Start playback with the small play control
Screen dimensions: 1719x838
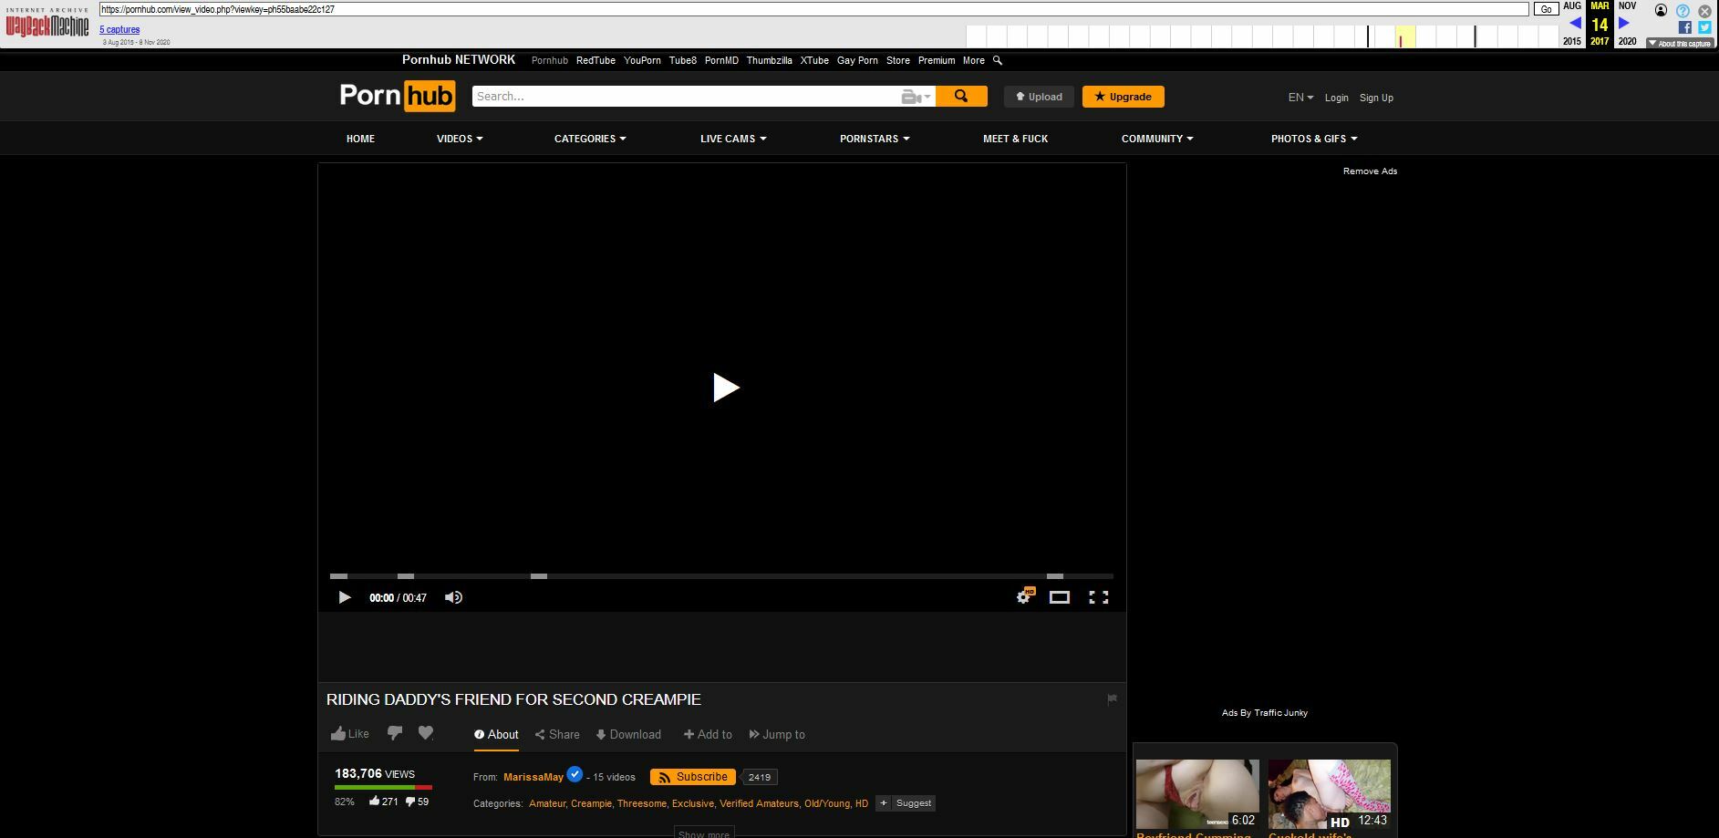point(344,597)
